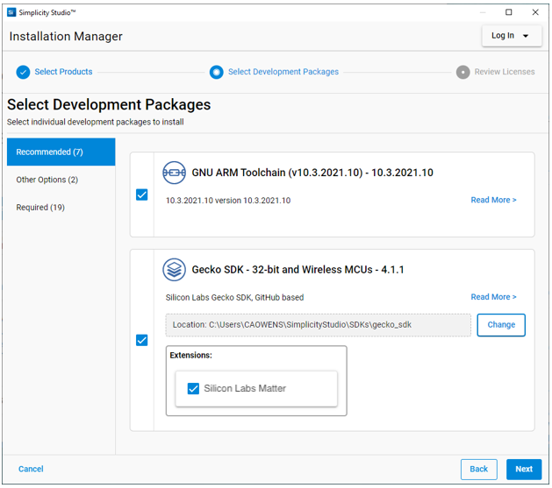Click the Review Licenses step label
552x488 pixels.
point(504,72)
